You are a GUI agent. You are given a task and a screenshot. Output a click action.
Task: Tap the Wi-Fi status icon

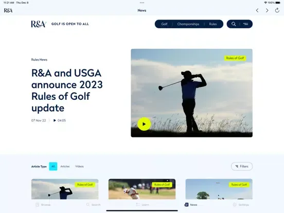coord(265,3)
